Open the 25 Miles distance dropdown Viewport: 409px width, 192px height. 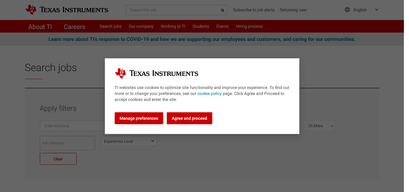coord(319,126)
